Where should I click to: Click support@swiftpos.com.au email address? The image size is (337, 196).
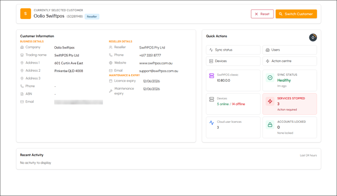pos(158,71)
